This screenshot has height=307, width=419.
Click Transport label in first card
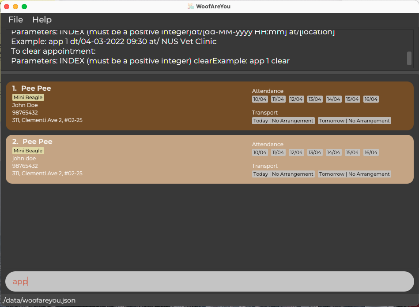(265, 113)
